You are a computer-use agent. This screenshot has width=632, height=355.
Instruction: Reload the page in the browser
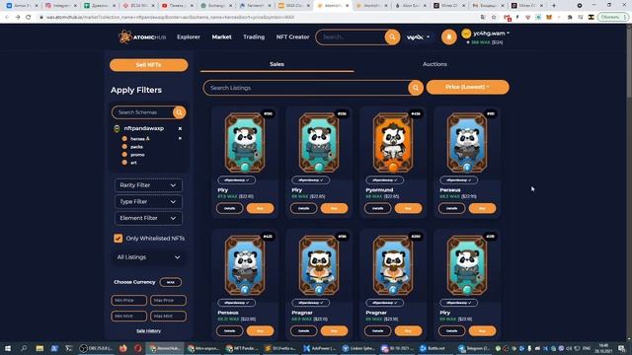[29, 18]
